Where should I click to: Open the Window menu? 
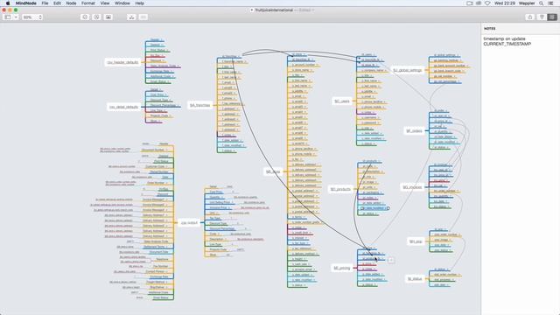122,3
